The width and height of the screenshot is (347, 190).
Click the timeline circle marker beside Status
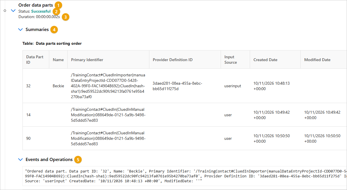(5, 11)
